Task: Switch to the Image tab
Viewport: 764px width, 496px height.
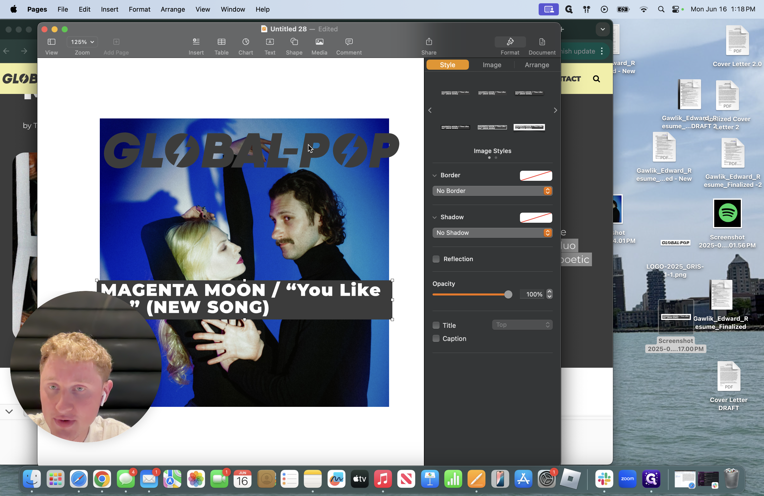Action: pyautogui.click(x=492, y=65)
